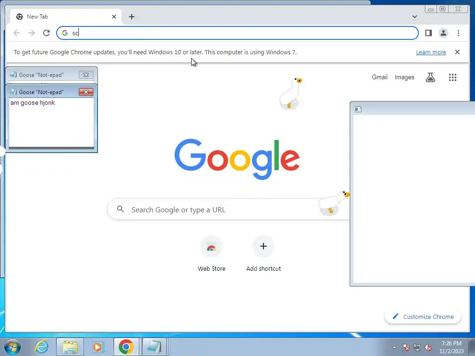Image resolution: width=475 pixels, height=356 pixels.
Task: Click the Google logo
Action: [x=237, y=159]
